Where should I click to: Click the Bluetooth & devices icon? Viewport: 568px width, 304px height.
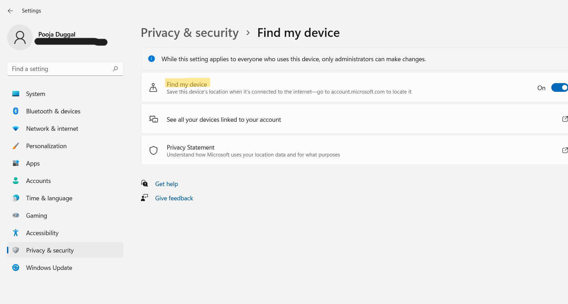click(x=16, y=111)
